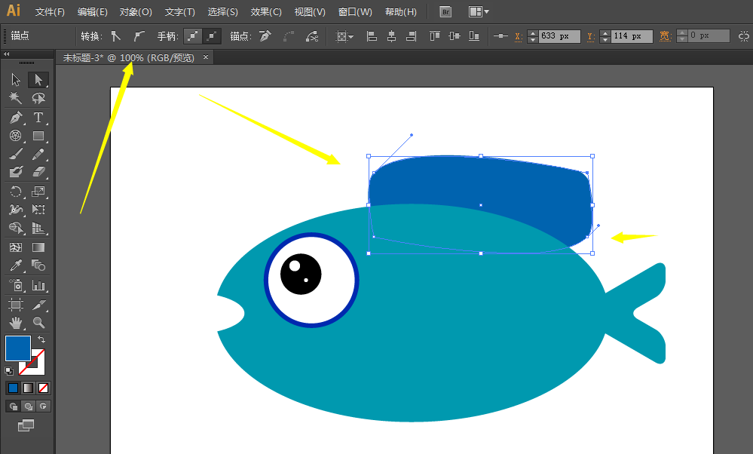Toggle show handles for selected anchors
Viewport: 753px width, 454px height.
(x=194, y=36)
